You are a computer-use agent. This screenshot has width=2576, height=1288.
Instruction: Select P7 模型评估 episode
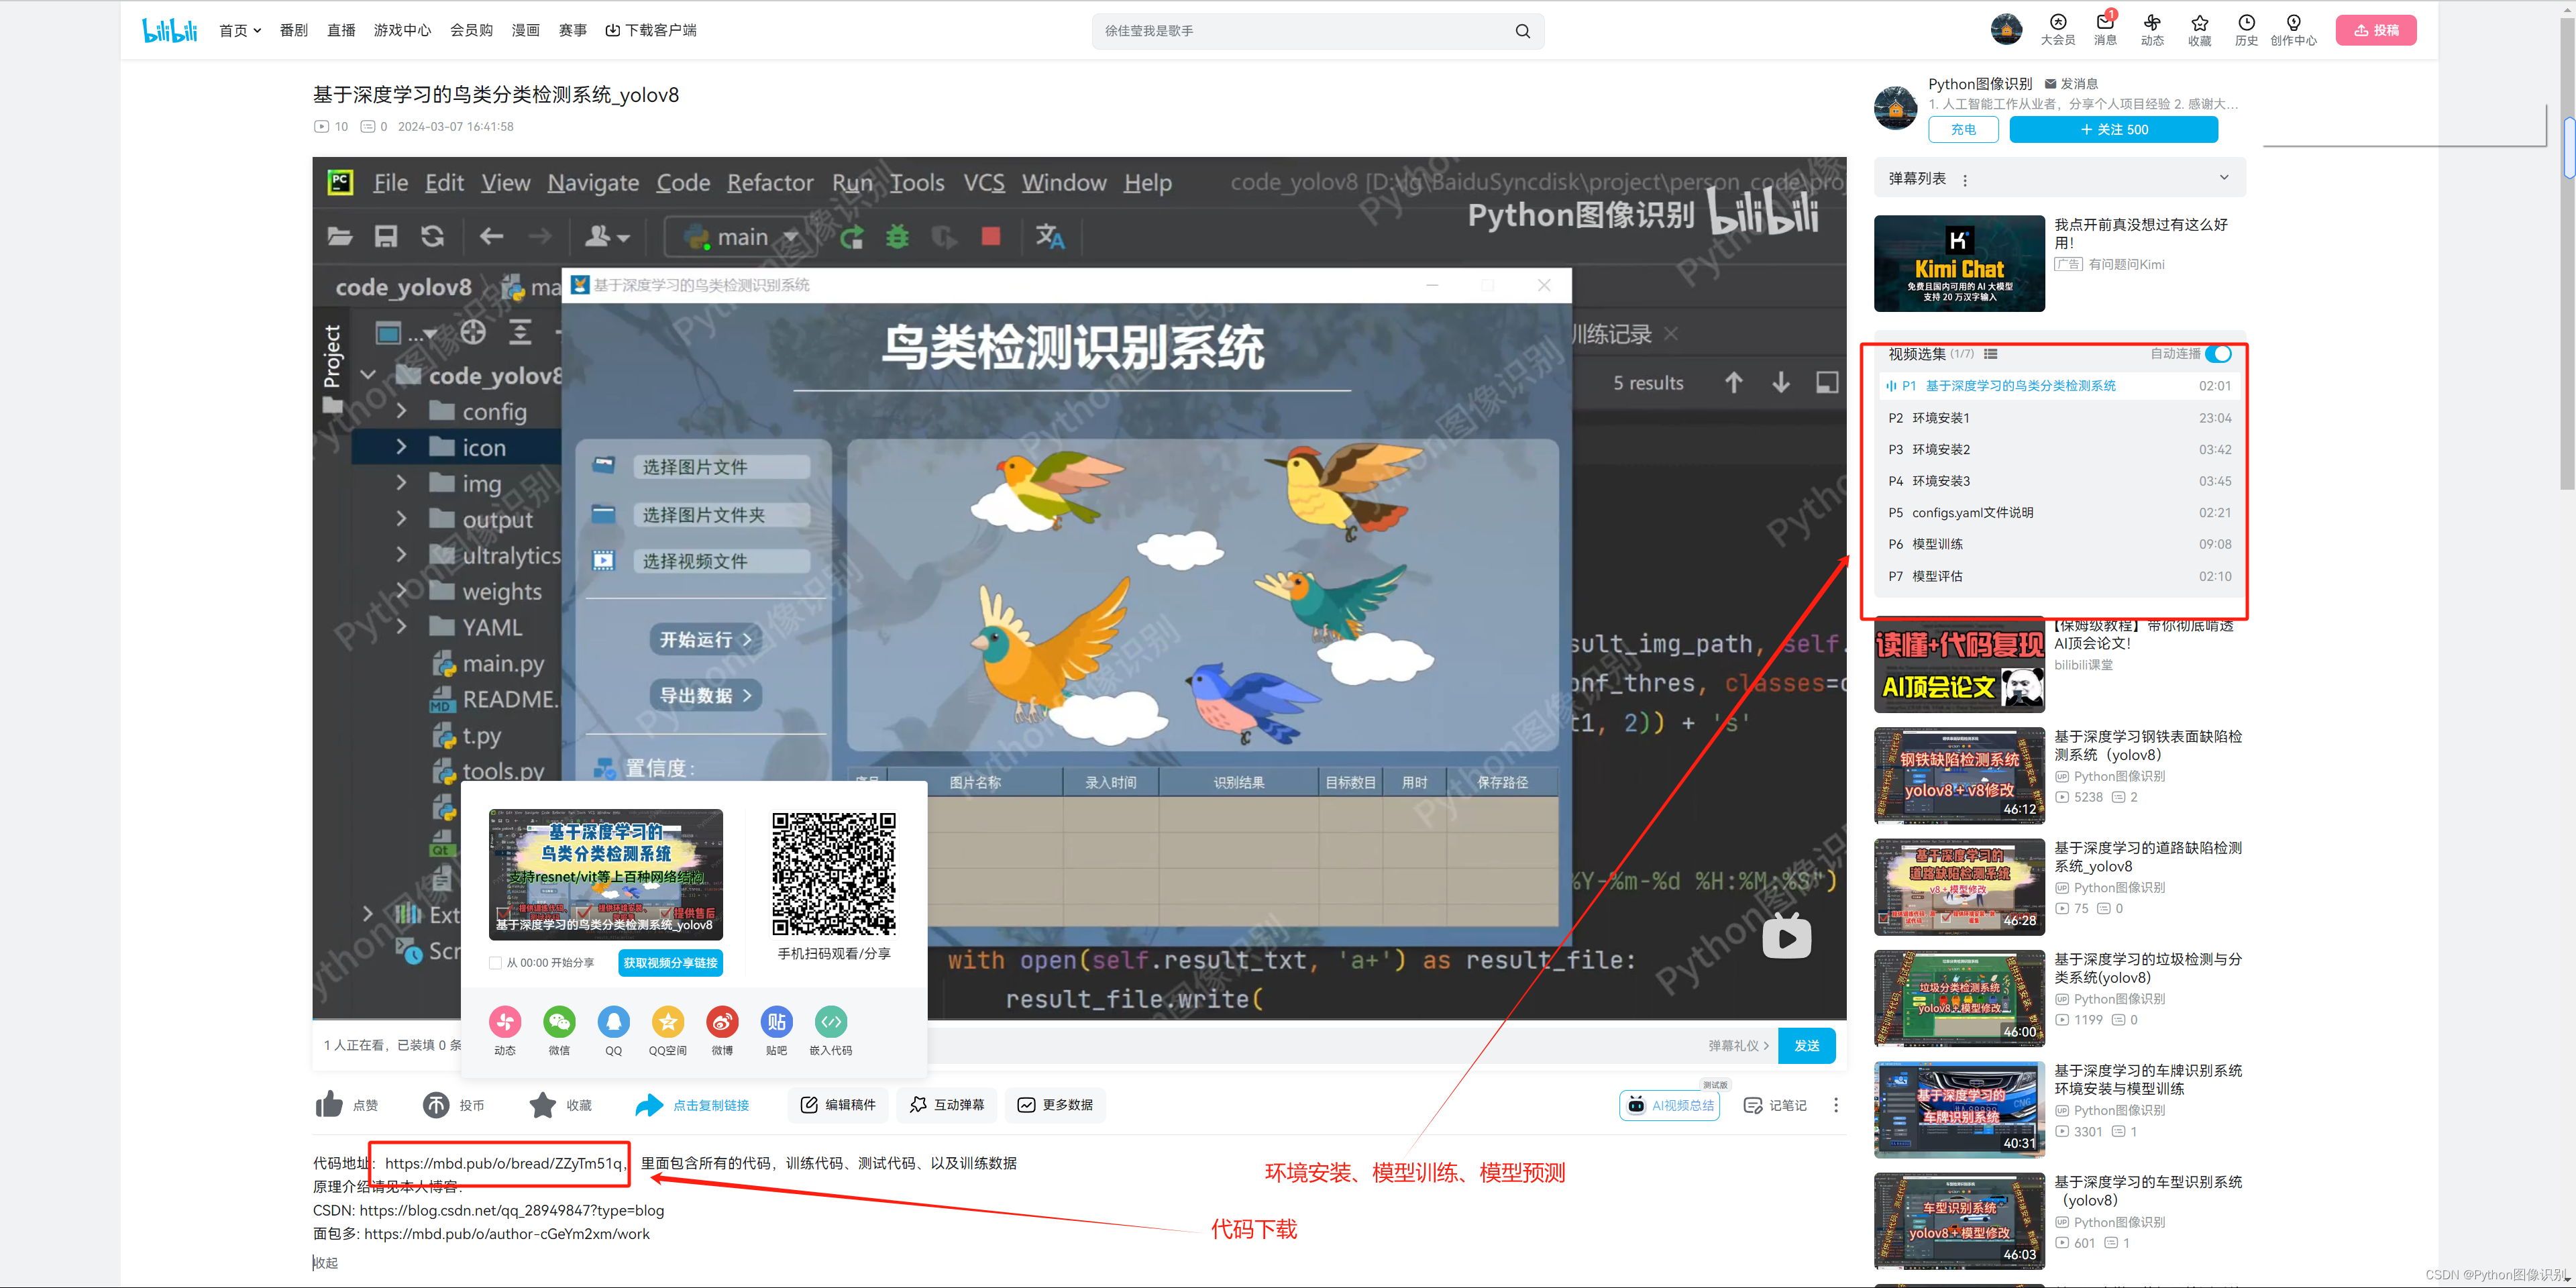point(2060,576)
